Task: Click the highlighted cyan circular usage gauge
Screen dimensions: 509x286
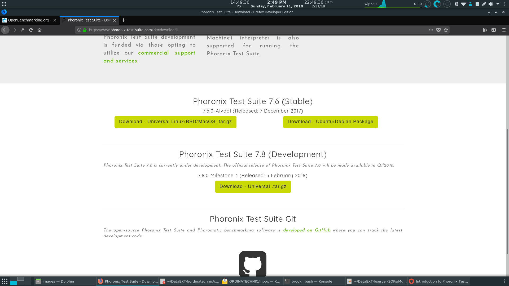Action: tap(437, 4)
